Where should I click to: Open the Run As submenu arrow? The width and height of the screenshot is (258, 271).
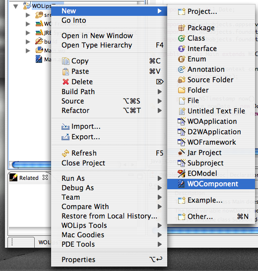click(160, 178)
